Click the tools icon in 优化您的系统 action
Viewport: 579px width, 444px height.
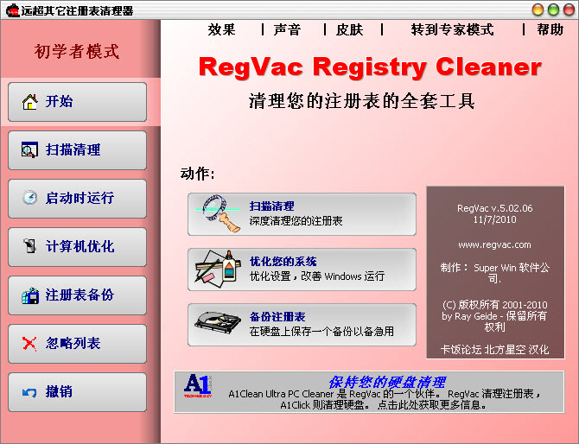tap(219, 269)
